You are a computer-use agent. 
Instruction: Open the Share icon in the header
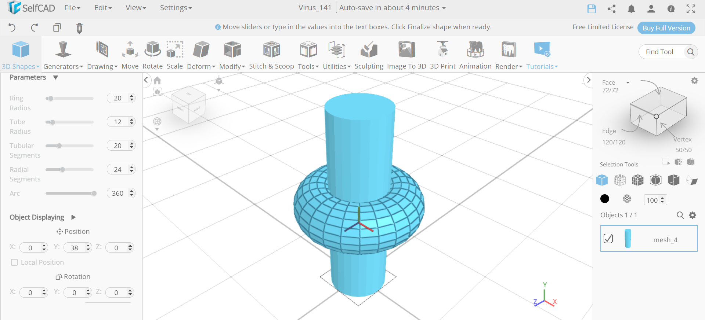click(611, 8)
